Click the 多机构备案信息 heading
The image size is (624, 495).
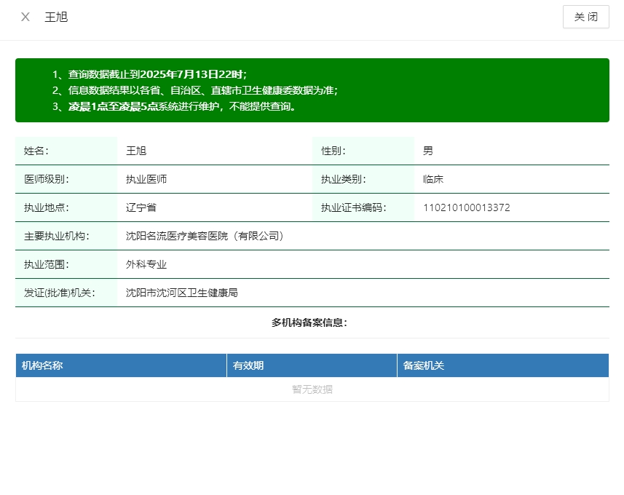point(309,322)
